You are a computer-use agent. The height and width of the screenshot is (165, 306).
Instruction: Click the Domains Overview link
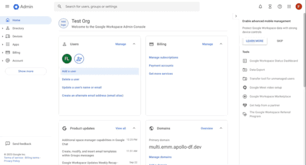coord(207,128)
